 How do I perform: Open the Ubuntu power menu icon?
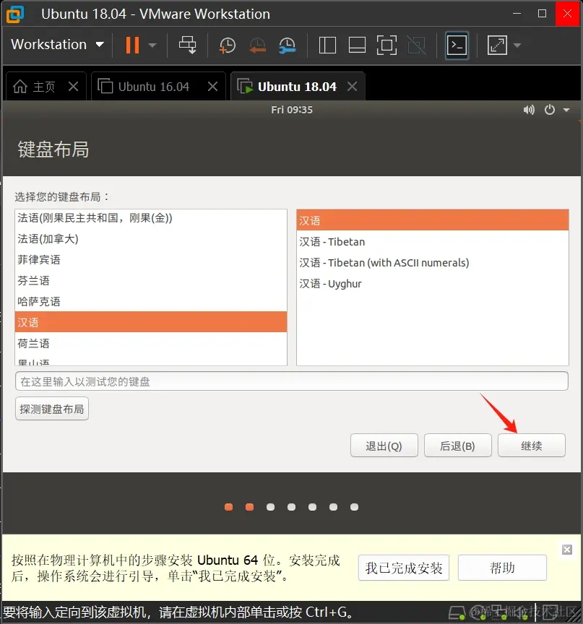(x=550, y=110)
